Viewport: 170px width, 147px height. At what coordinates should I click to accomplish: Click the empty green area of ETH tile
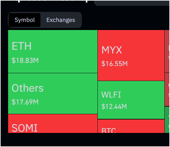(x=67, y=51)
